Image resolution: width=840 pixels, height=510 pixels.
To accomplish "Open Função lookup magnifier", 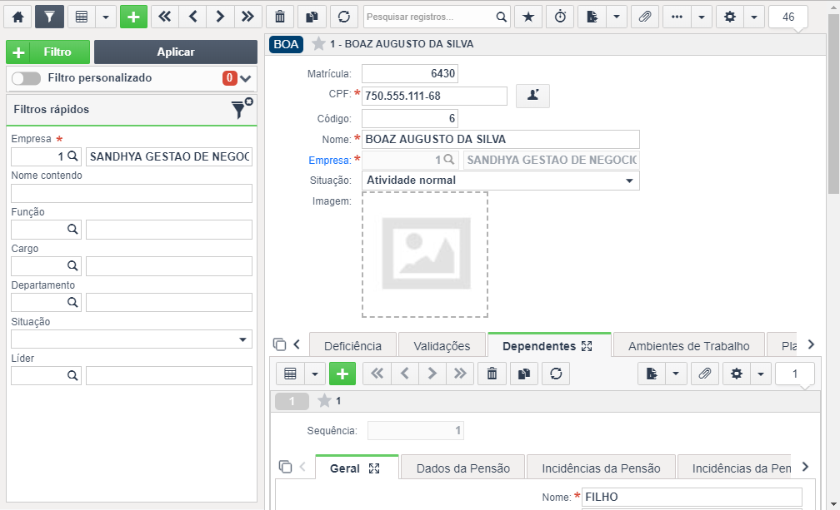I will pos(72,230).
